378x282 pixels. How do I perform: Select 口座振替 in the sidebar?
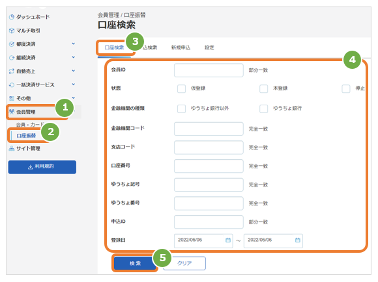(x=26, y=136)
